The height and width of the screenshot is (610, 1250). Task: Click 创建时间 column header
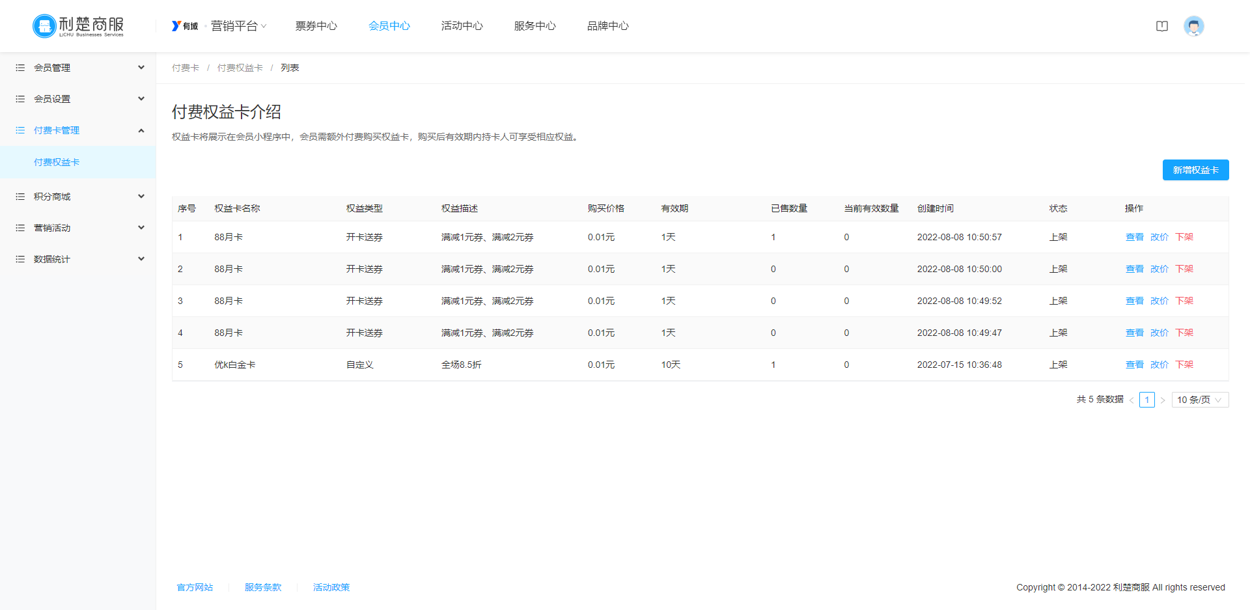pos(936,208)
